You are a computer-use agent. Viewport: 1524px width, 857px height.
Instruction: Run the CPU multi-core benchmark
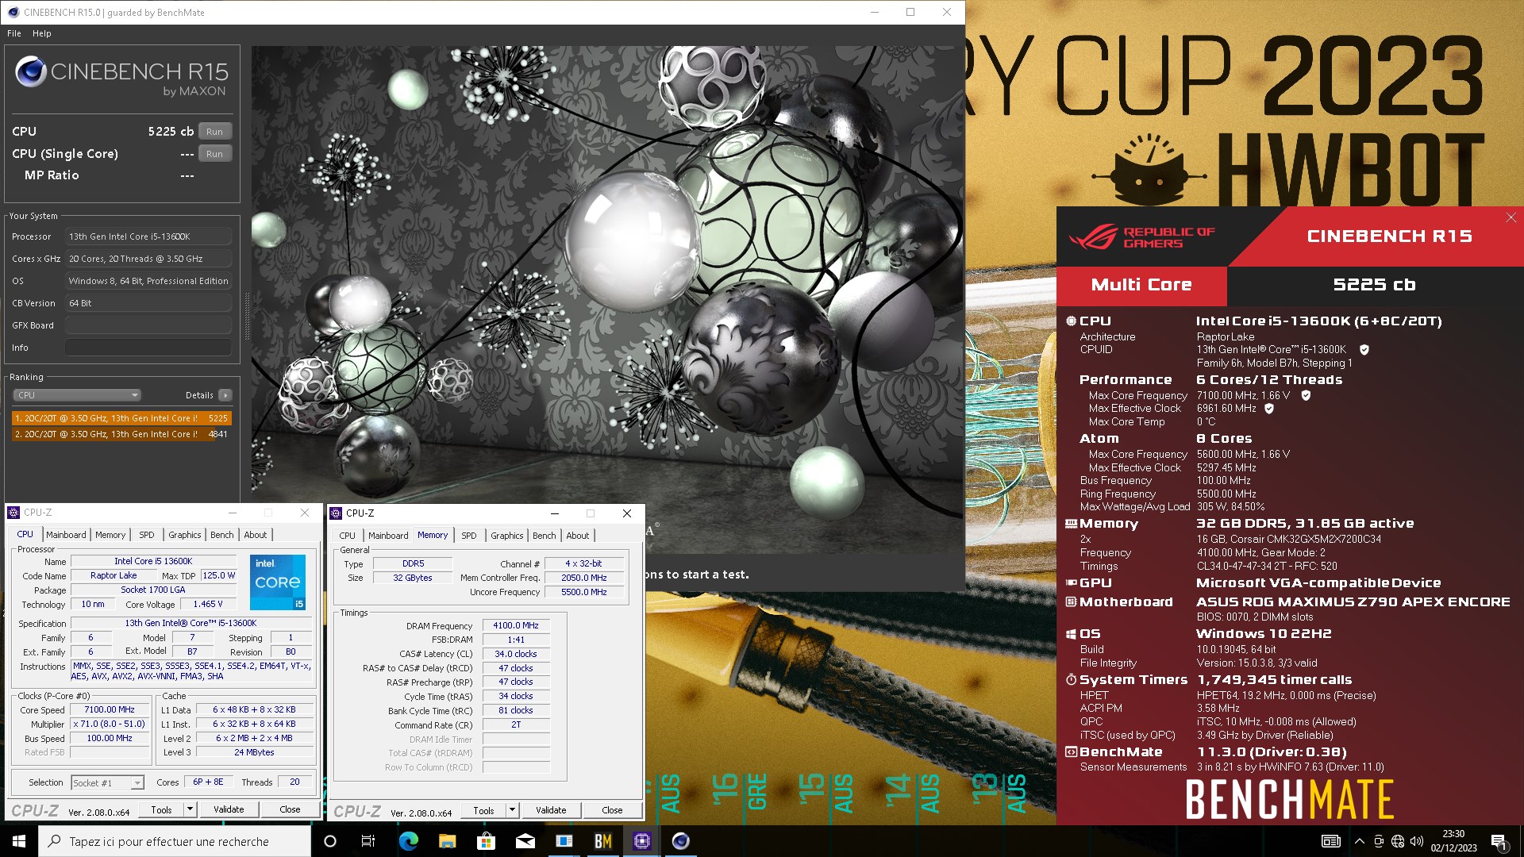coord(214,132)
